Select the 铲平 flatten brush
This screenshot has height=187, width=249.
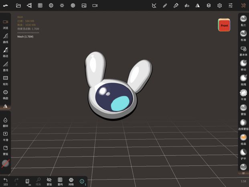(x=243, y=154)
